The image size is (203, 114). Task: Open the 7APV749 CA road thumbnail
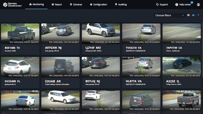182,34
